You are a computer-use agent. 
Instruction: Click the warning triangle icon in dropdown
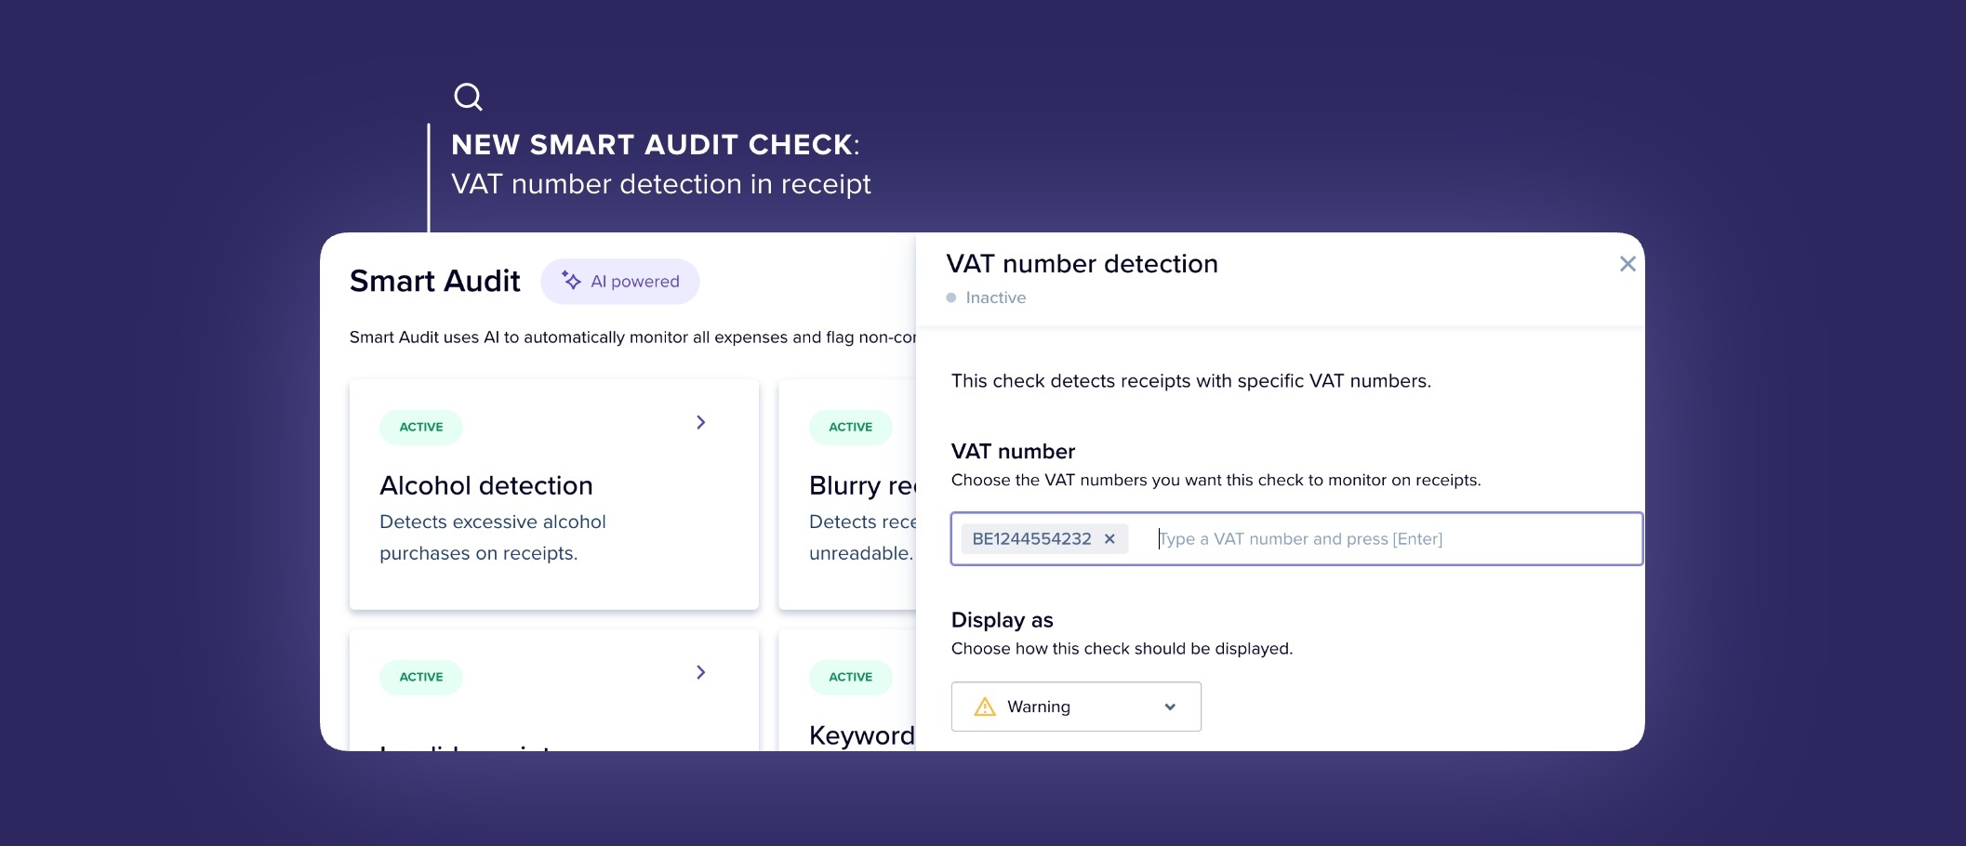pyautogui.click(x=984, y=707)
